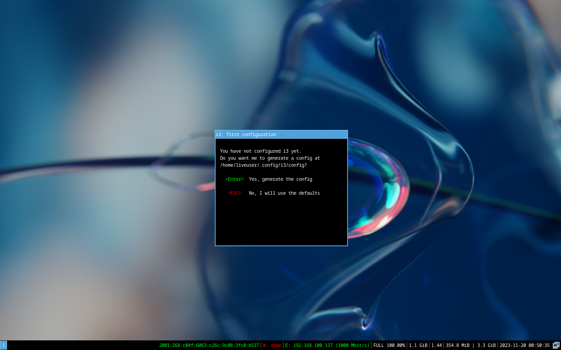The width and height of the screenshot is (561, 350).
Task: Click the <ESC> option to use defaults
Action: [234, 193]
